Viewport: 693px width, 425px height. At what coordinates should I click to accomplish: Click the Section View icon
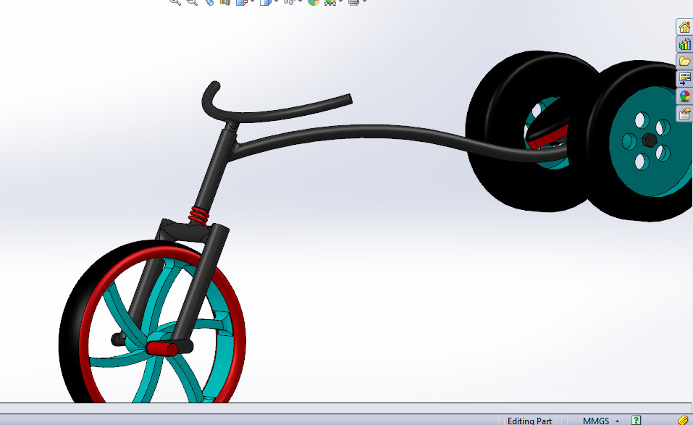[225, 1]
